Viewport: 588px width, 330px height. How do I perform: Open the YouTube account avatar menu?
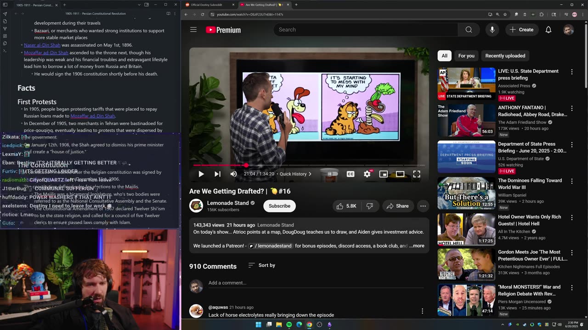pos(568,30)
